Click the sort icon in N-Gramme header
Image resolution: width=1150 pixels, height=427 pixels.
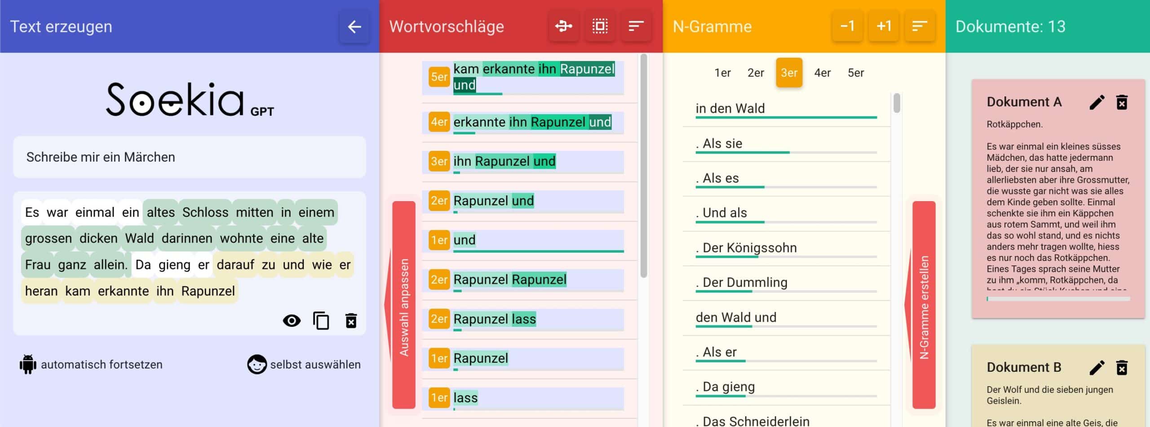(920, 26)
